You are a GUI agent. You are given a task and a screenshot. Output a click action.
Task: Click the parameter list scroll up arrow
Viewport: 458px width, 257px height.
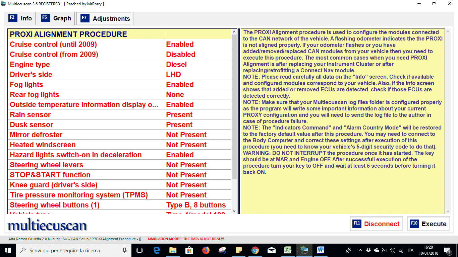(234, 32)
